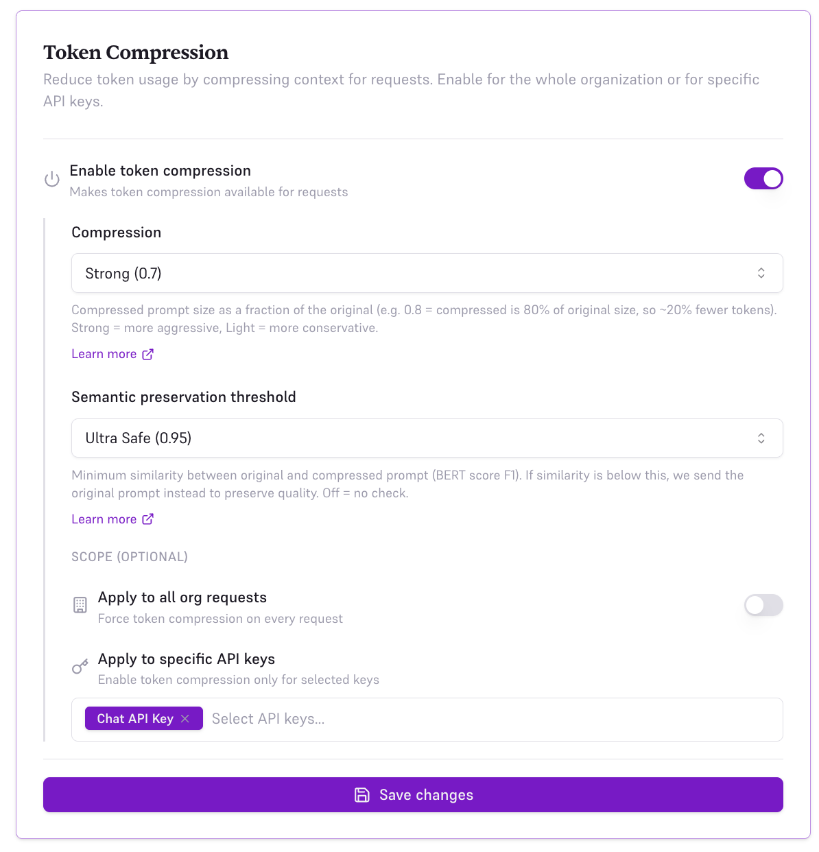This screenshot has height=852, width=819.
Task: Click the chevron on the Compression dropdown
Action: coord(761,272)
